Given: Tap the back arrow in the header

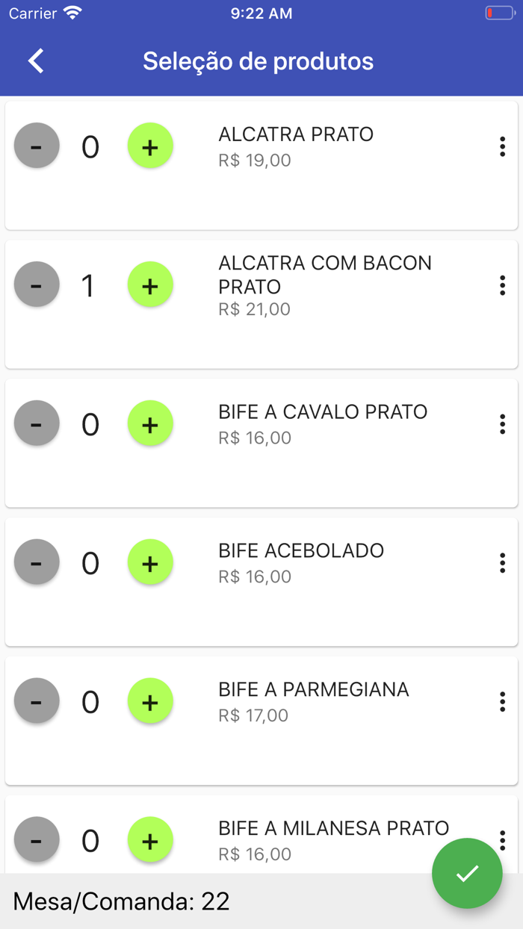Looking at the screenshot, I should click(x=34, y=61).
